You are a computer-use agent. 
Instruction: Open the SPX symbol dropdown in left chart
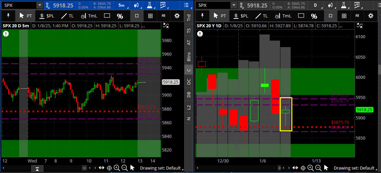point(40,5)
